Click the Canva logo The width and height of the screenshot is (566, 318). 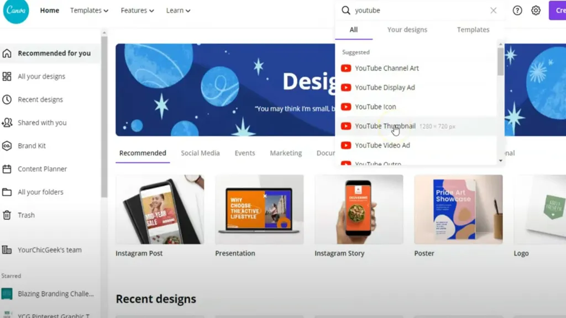[x=16, y=11]
